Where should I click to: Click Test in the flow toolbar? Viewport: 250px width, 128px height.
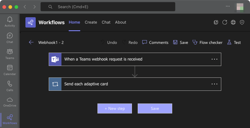tap(234, 42)
